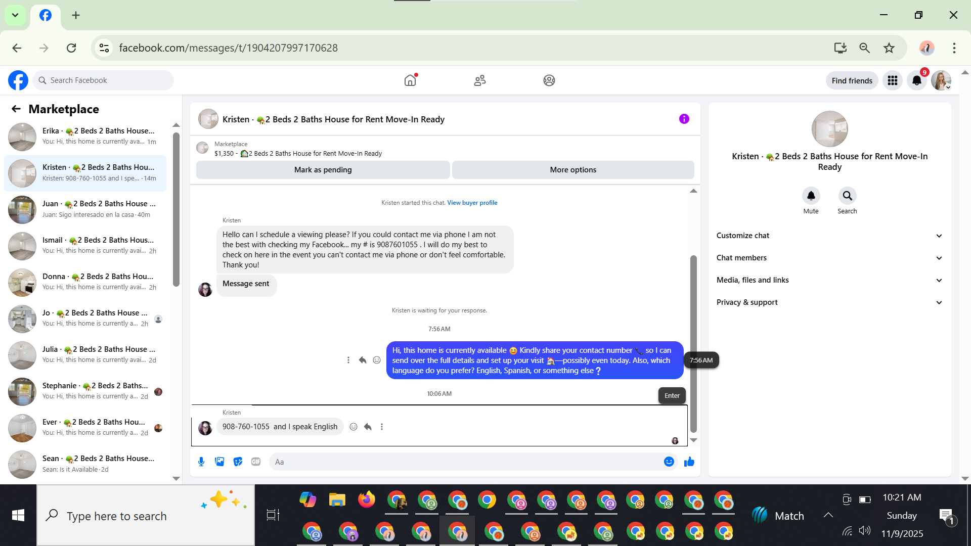Image resolution: width=971 pixels, height=546 pixels.
Task: Open the Sean conversation
Action: pos(85,464)
